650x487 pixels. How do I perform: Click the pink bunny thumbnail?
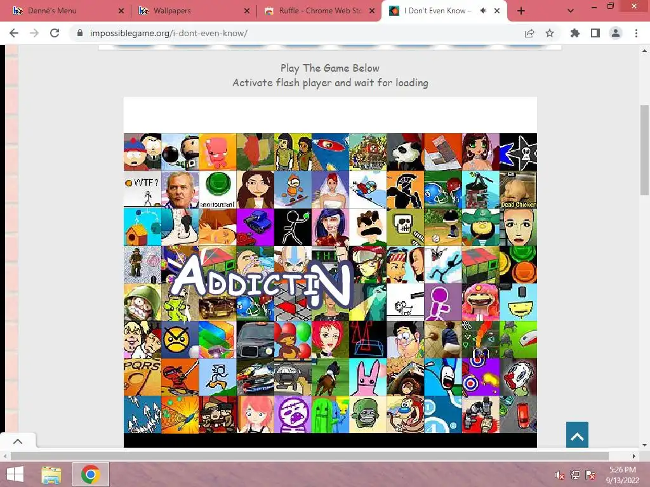pos(368,378)
